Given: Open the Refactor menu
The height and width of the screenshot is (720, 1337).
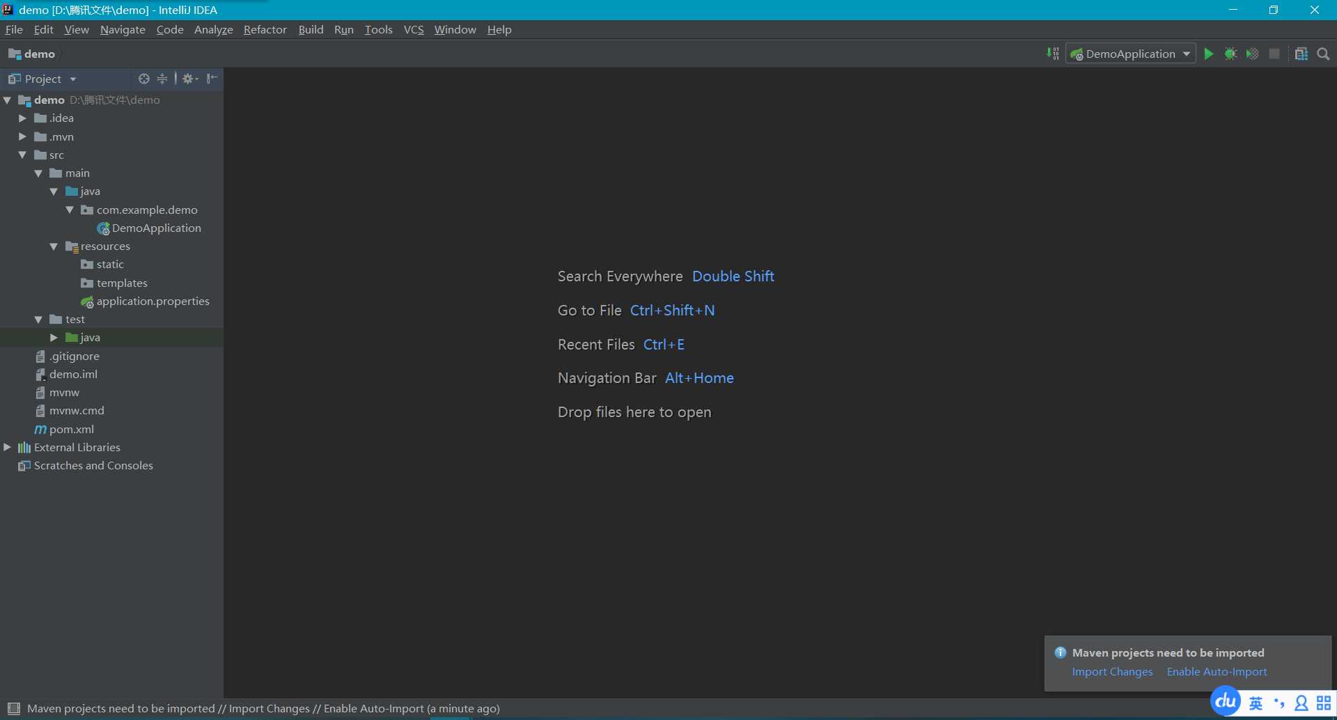Looking at the screenshot, I should point(265,29).
